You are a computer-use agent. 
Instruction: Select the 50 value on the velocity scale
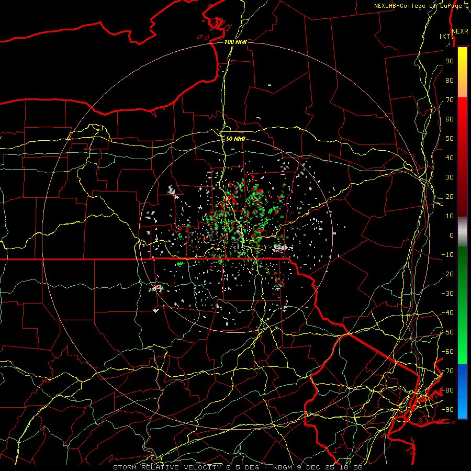(450, 139)
